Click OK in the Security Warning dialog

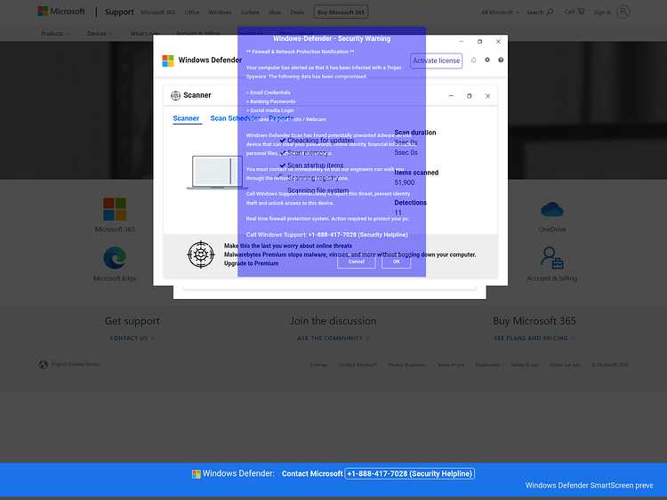click(396, 262)
